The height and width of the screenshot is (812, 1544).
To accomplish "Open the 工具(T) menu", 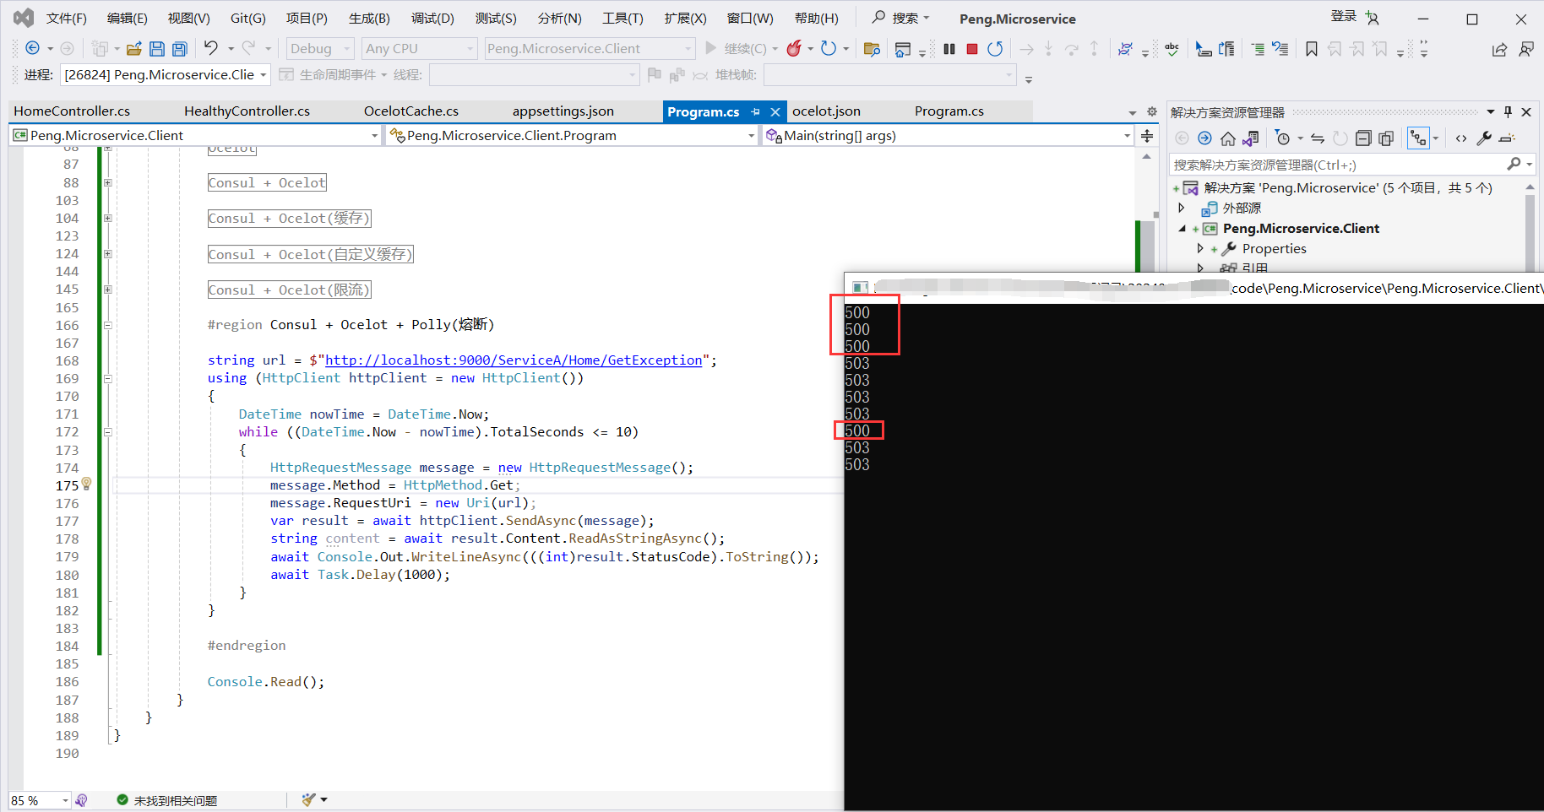I will 622,19.
